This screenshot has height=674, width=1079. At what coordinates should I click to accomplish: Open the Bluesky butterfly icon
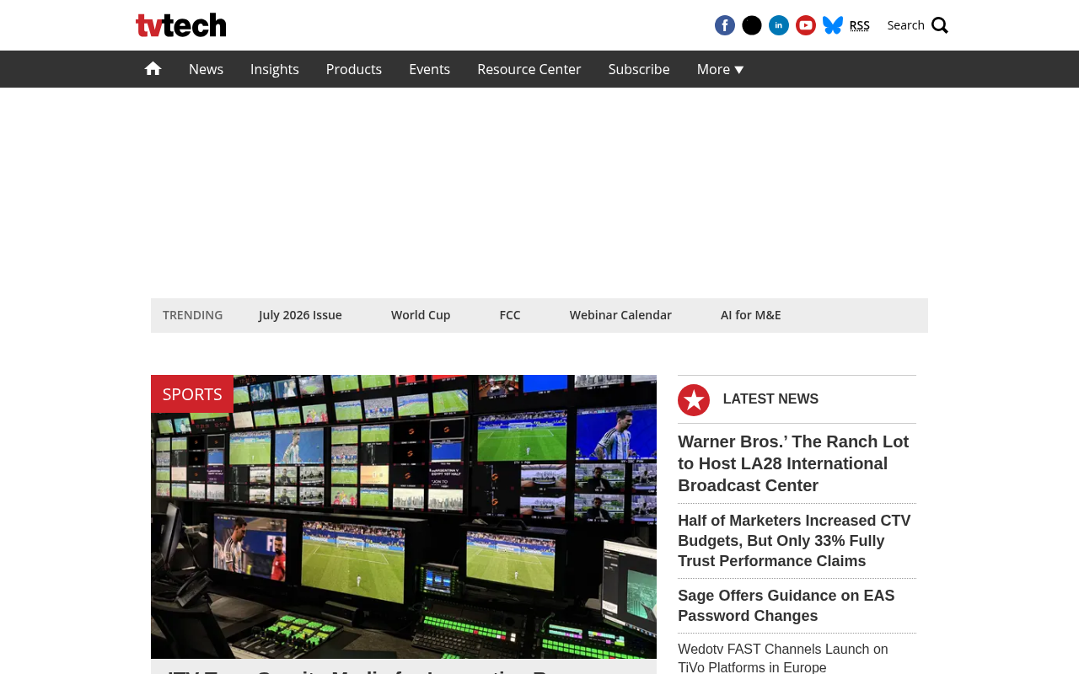pyautogui.click(x=833, y=25)
